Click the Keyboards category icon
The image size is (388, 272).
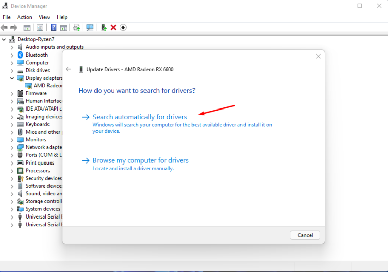coord(20,124)
